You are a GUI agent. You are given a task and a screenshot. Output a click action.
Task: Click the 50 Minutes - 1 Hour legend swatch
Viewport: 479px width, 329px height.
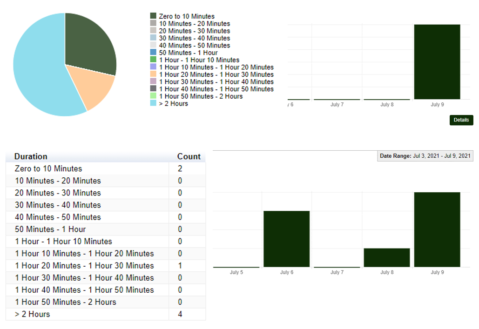153,53
